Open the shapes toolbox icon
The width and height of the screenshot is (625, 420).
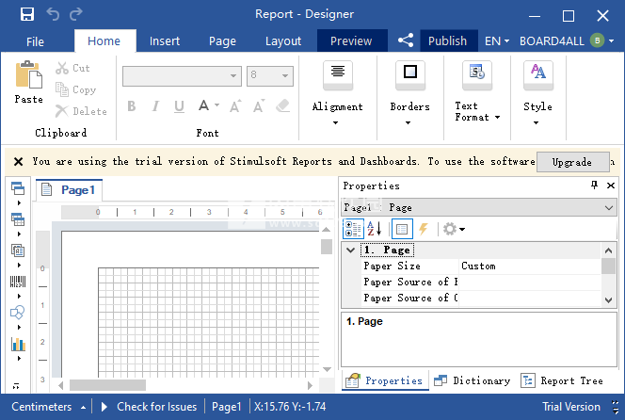tap(18, 313)
